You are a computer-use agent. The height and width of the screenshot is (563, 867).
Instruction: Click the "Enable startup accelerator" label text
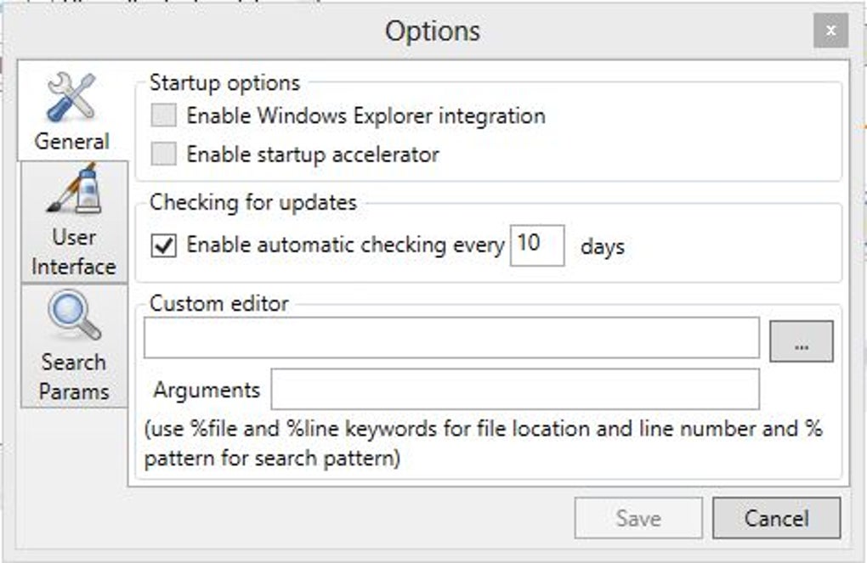coord(313,155)
